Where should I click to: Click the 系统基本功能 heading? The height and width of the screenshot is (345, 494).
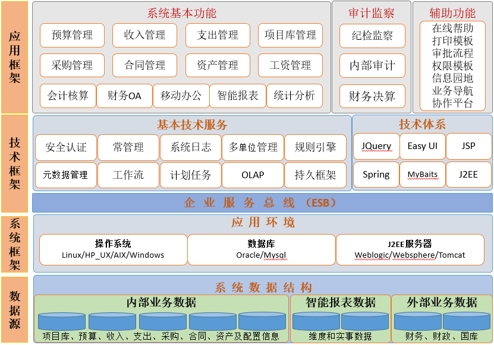[181, 13]
